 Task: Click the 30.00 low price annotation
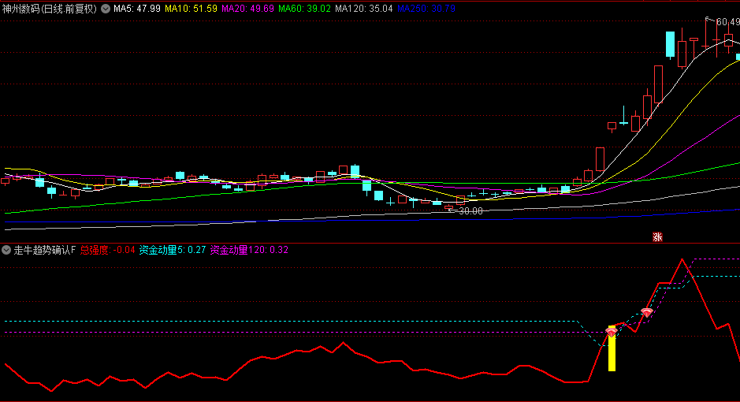(x=470, y=210)
